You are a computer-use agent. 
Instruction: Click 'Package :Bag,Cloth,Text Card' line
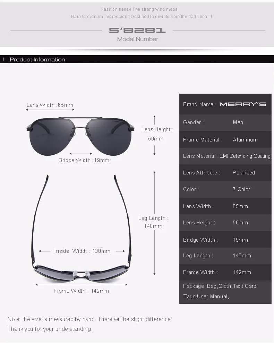220,286
